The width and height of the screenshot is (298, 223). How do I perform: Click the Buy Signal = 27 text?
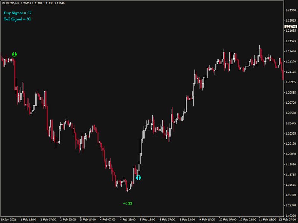(x=18, y=13)
